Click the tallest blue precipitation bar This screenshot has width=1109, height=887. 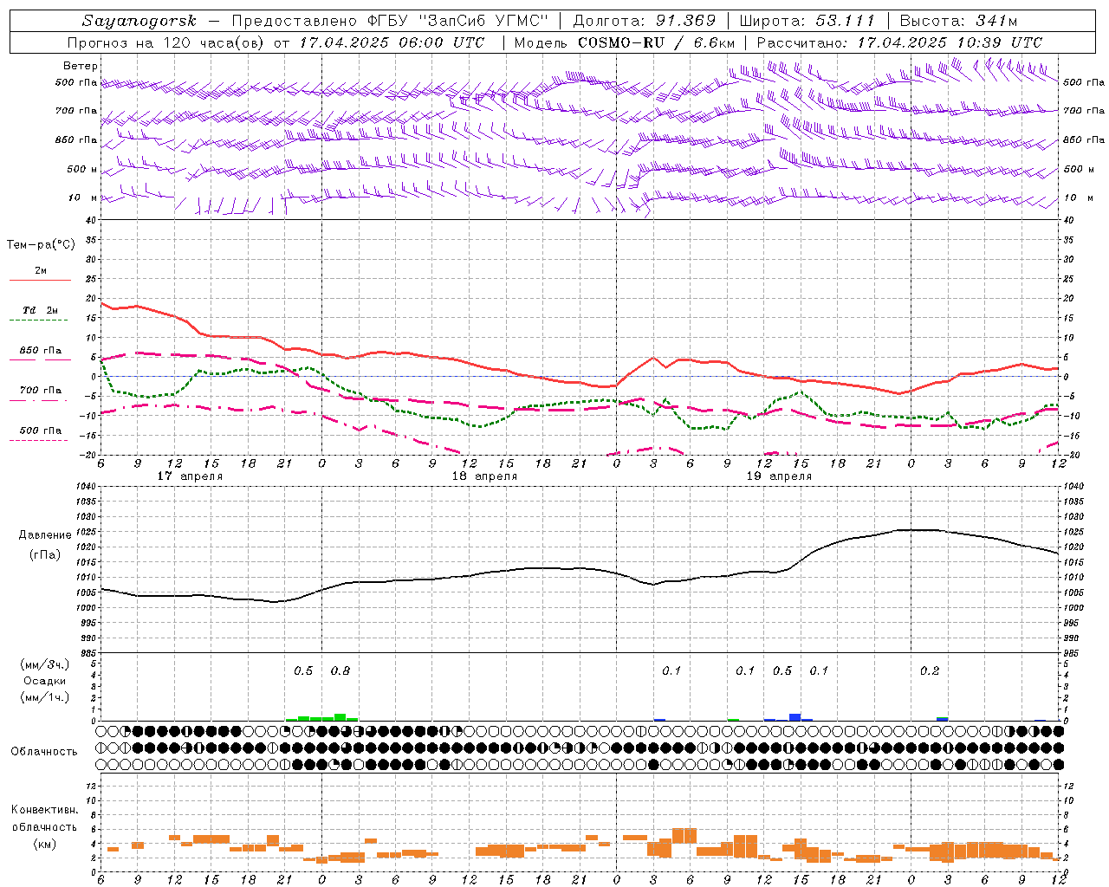click(x=795, y=717)
